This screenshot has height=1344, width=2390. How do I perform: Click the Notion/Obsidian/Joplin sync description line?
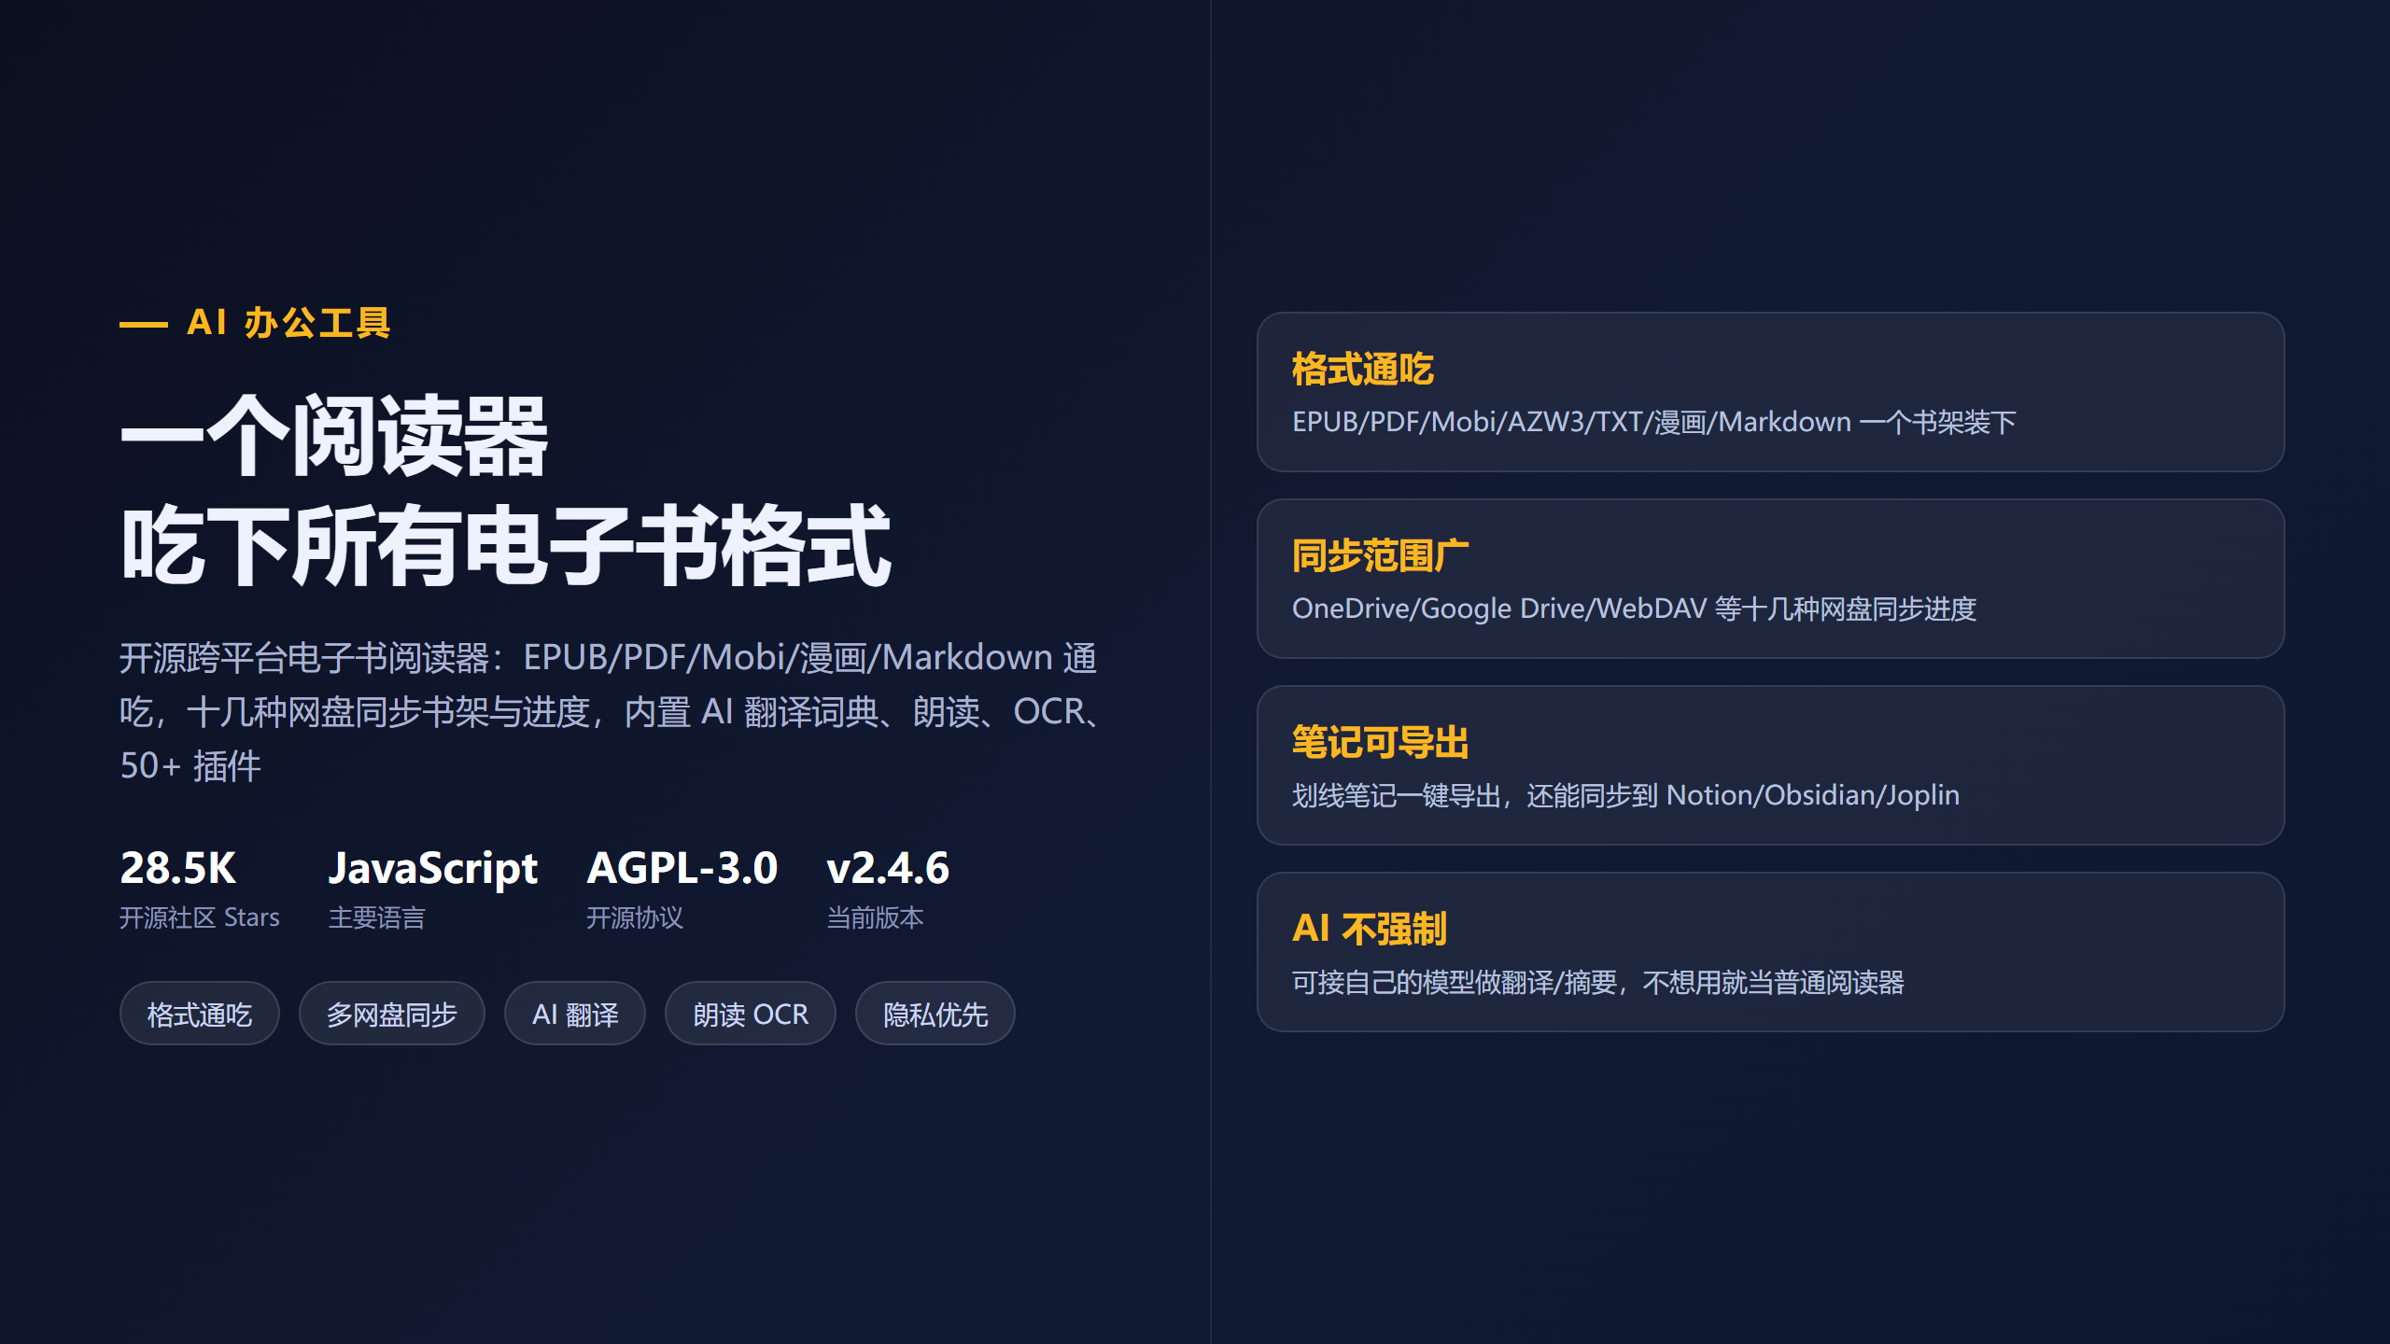(x=1625, y=795)
